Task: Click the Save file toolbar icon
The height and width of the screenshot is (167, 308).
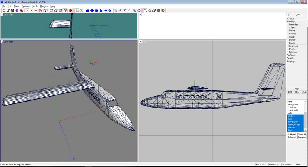Action: 12,10
